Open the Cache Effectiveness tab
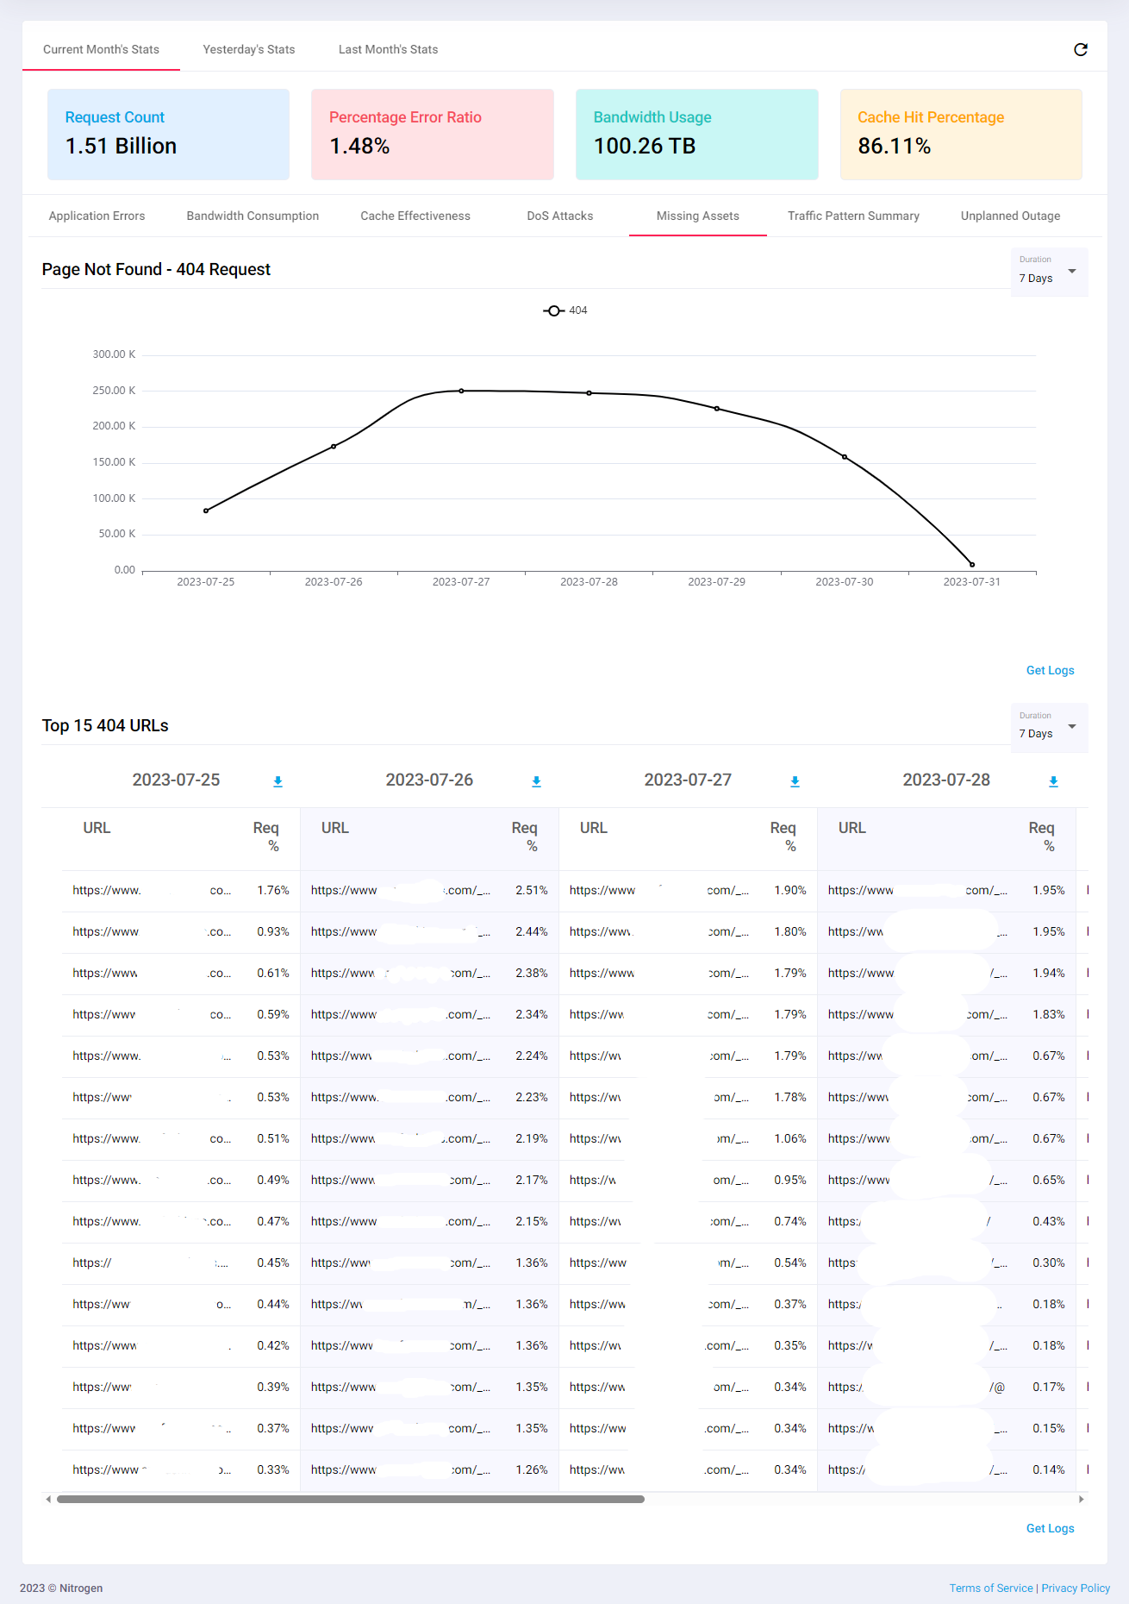1129x1604 pixels. (x=415, y=216)
